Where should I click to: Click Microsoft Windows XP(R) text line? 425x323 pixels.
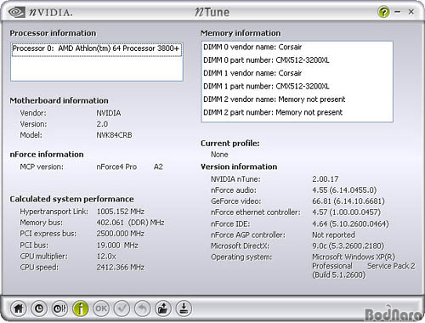click(x=354, y=257)
